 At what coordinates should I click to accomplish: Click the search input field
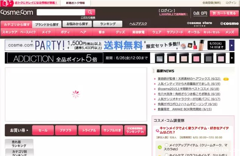(61, 12)
